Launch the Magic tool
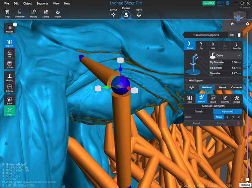Image resolution: width=252 pixels, height=188 pixels. 10,111
